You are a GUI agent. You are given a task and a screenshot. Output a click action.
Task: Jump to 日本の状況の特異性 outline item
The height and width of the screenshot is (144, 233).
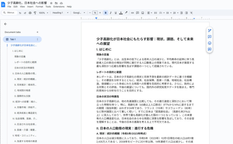click(x=24, y=68)
